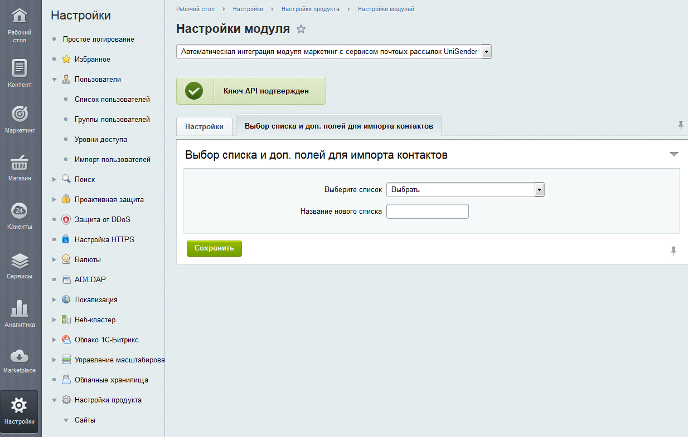
Task: Select the Выбор списка и доп. полей tab
Action: click(x=338, y=126)
